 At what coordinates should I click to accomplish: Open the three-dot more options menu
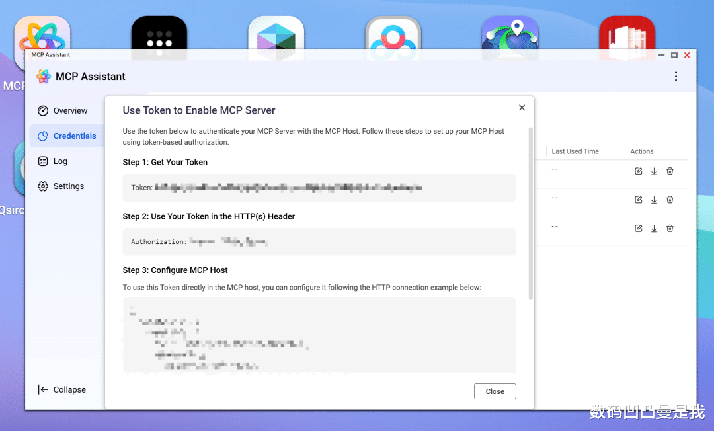point(676,77)
